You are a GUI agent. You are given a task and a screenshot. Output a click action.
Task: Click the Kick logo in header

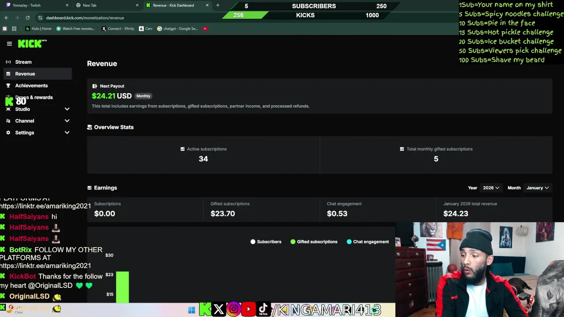32,43
